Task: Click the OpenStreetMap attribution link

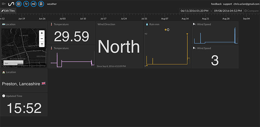Action: (x=37, y=66)
